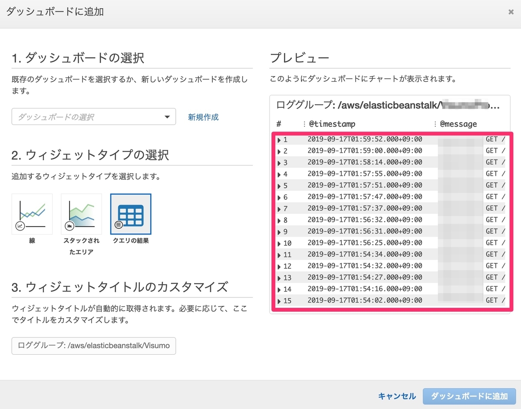Viewport: 521px width, 409px height.
Task: Expand preview row 6
Action: click(x=279, y=198)
